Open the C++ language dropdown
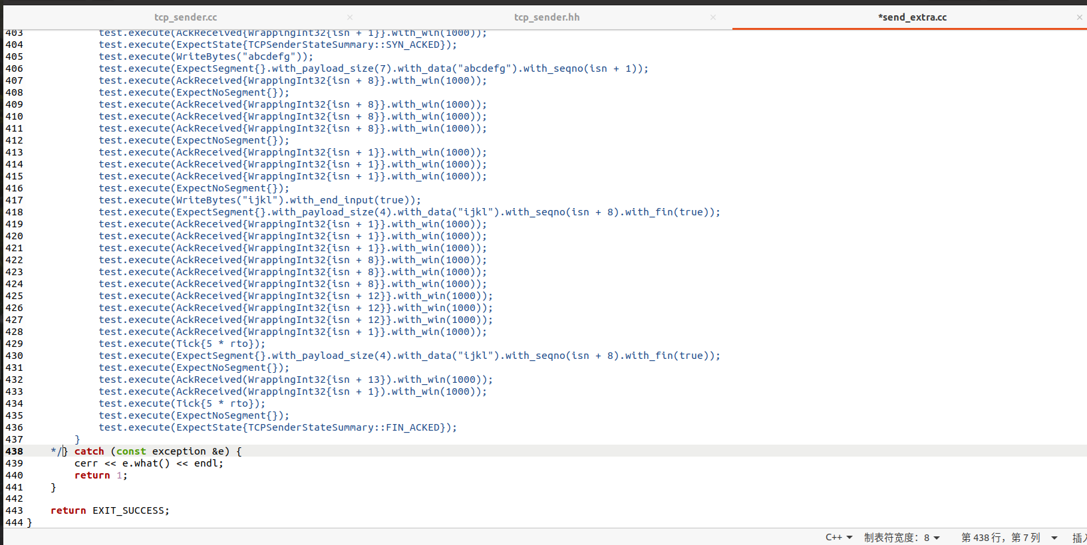Image resolution: width=1087 pixels, height=545 pixels. tap(839, 537)
